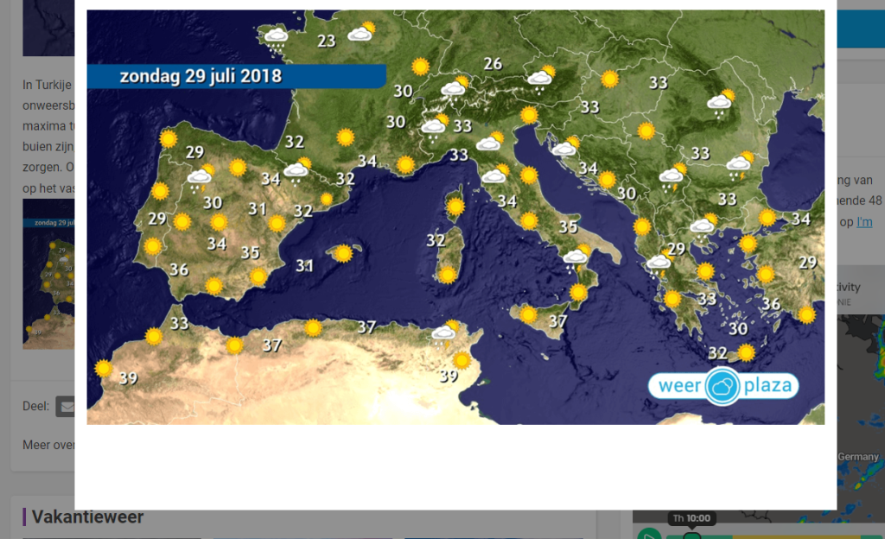Click the Deel: label
The image size is (885, 539).
coord(35,406)
